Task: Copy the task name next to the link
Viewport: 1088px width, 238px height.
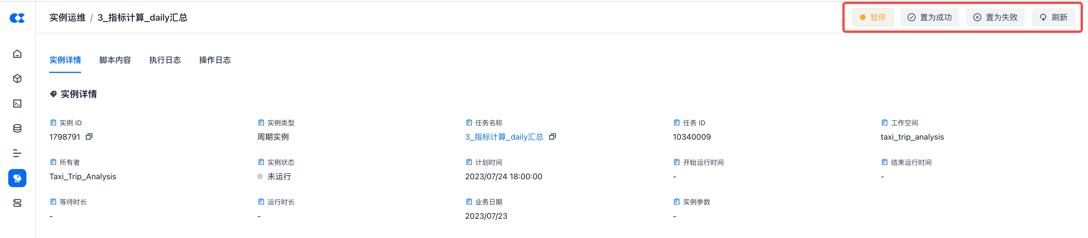Action: pos(553,137)
